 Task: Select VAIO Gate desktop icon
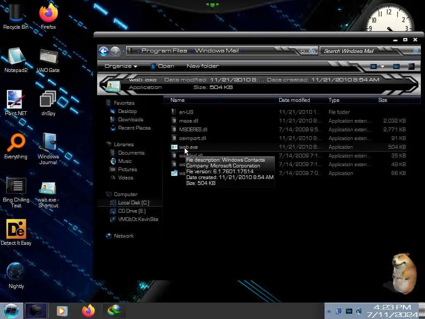click(48, 60)
